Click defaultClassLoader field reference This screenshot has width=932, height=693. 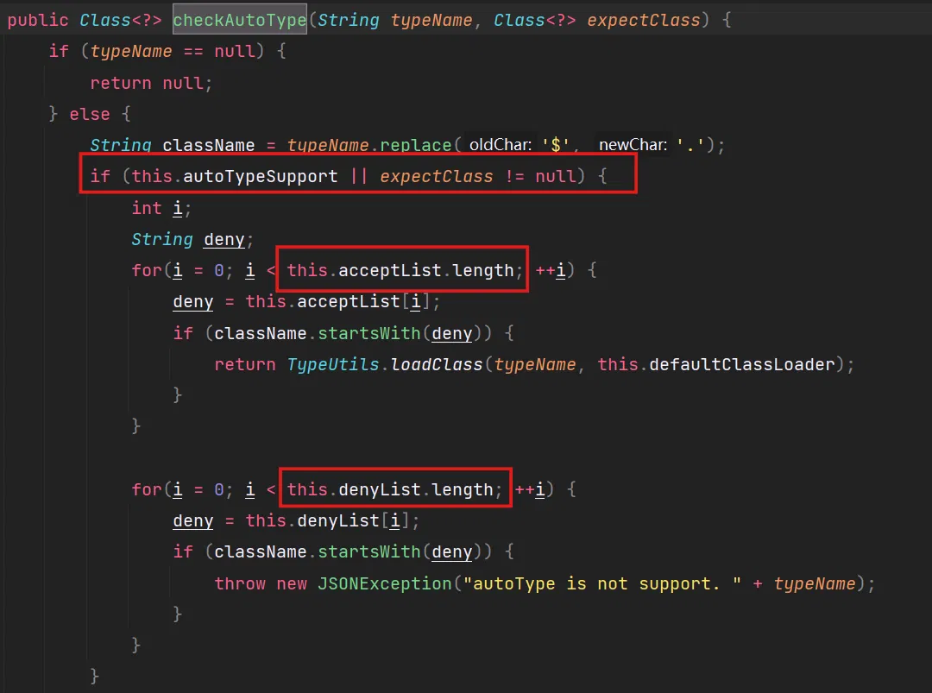click(742, 364)
